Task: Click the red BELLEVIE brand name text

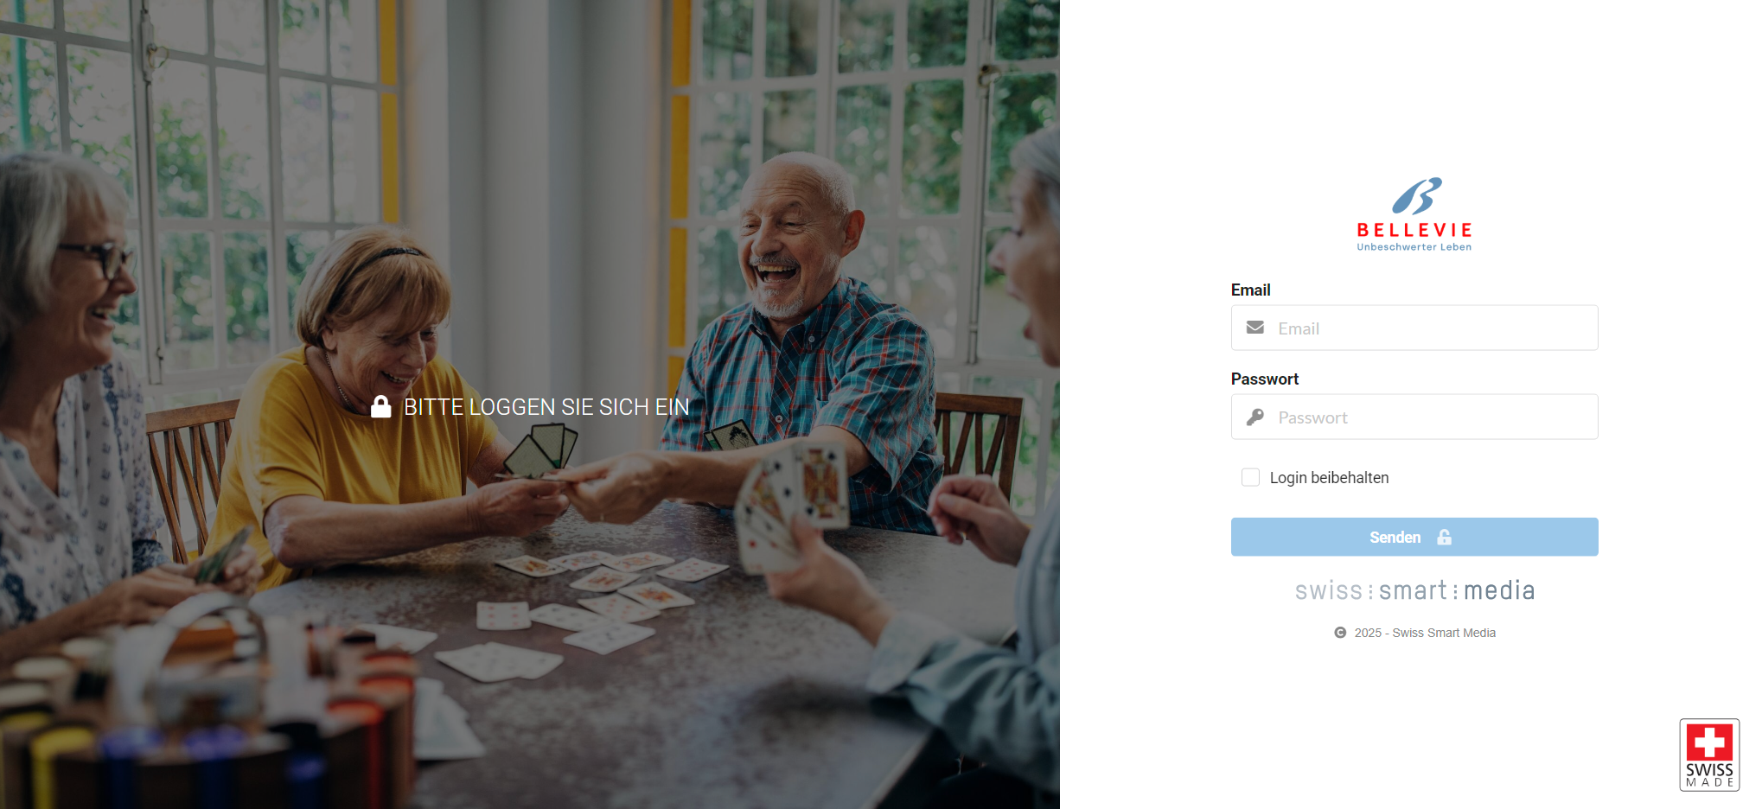Action: point(1414,230)
